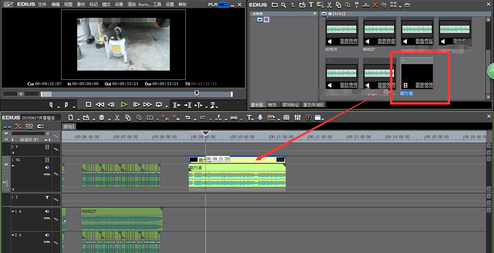Collapse the 1 A audio track

13,212
